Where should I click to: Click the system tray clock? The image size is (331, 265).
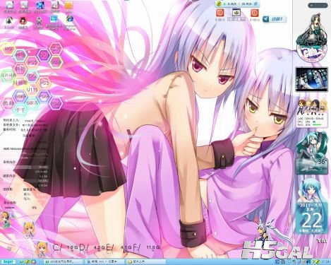click(325, 261)
